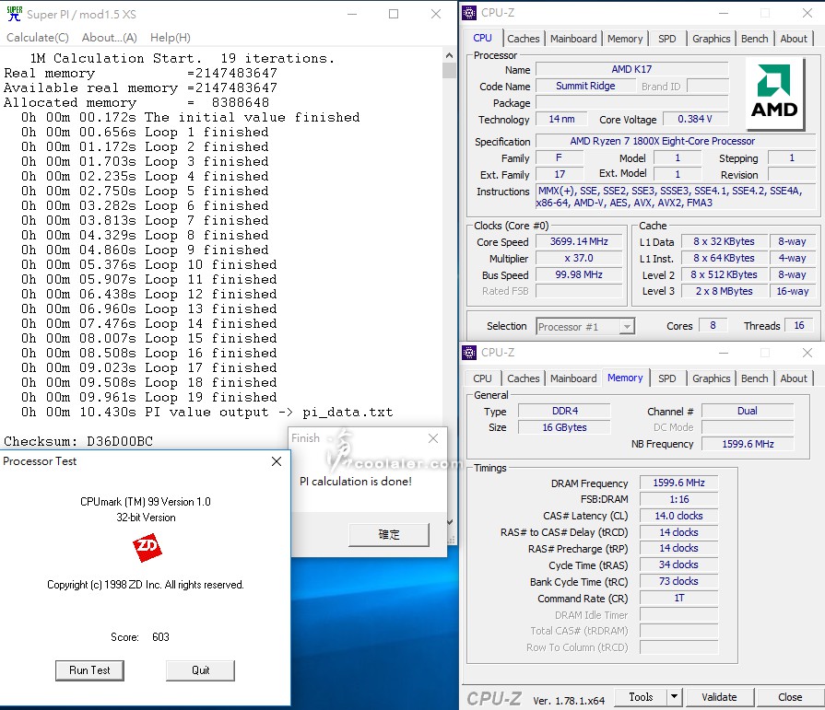Click the Core Speed value '3699.14 MHz'
Image resolution: width=825 pixels, height=710 pixels.
tap(579, 242)
